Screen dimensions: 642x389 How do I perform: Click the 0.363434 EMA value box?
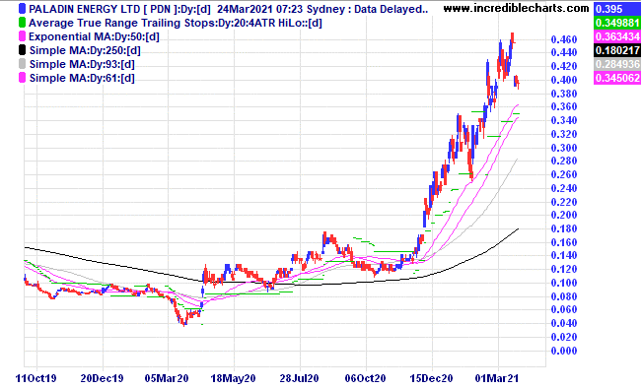(617, 36)
